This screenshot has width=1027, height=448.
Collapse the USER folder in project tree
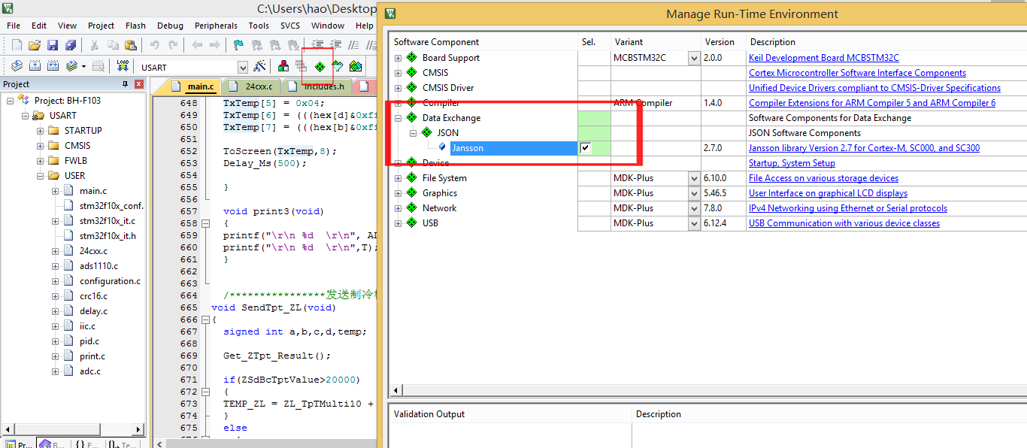40,176
